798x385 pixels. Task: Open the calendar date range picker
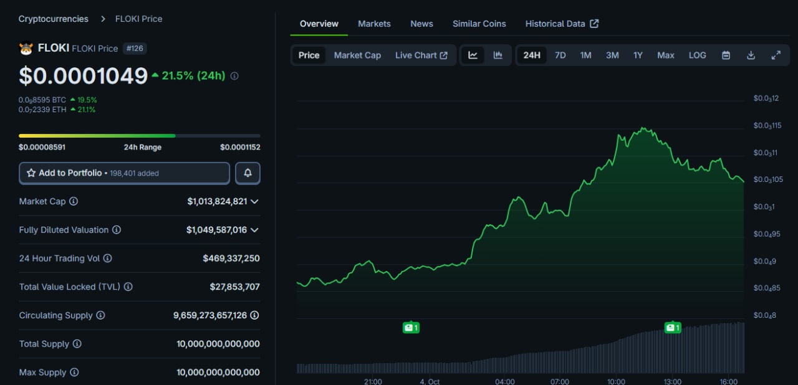click(726, 55)
